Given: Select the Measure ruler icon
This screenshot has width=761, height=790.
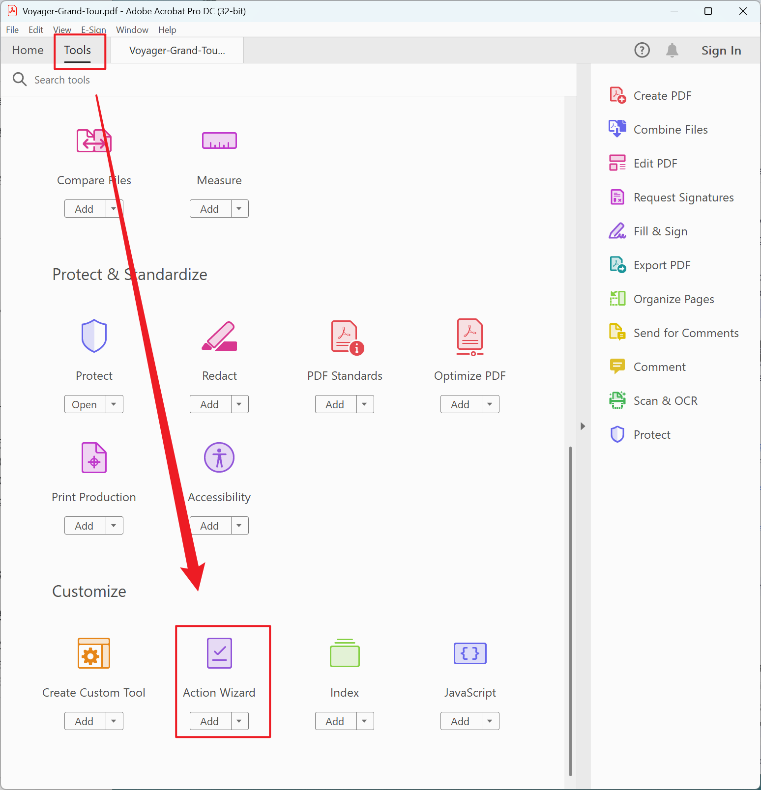Looking at the screenshot, I should click(x=219, y=141).
